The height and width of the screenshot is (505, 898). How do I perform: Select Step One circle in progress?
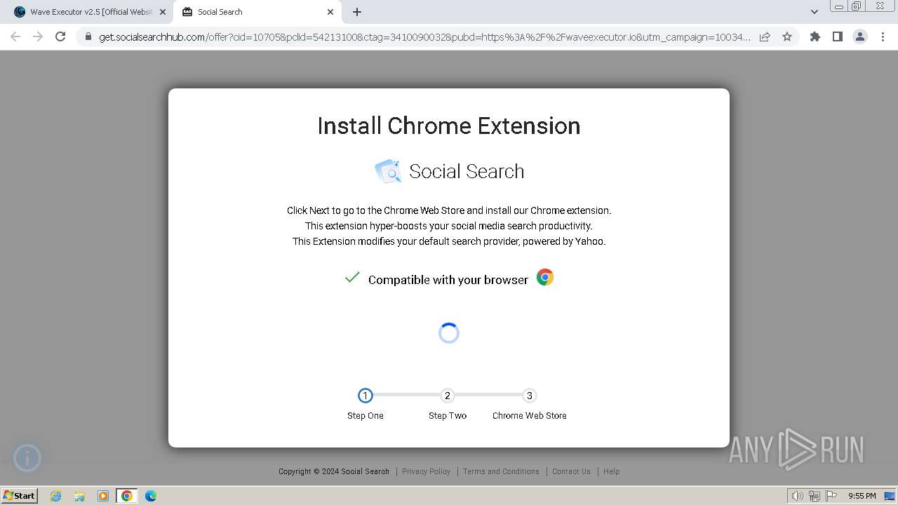point(365,396)
